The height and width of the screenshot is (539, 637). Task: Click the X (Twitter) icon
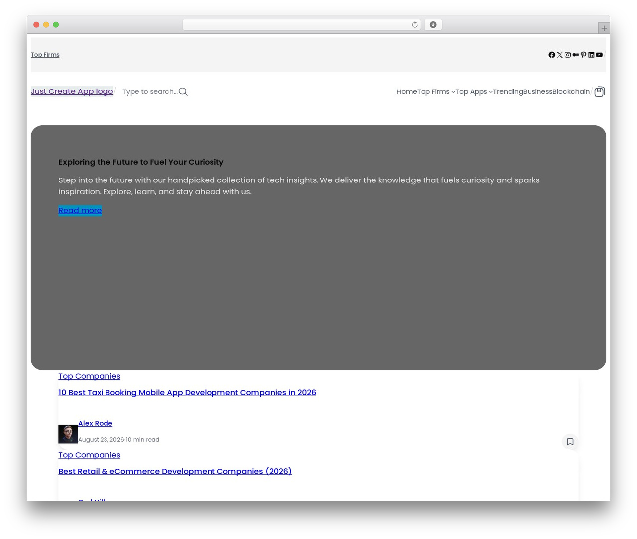(x=560, y=55)
